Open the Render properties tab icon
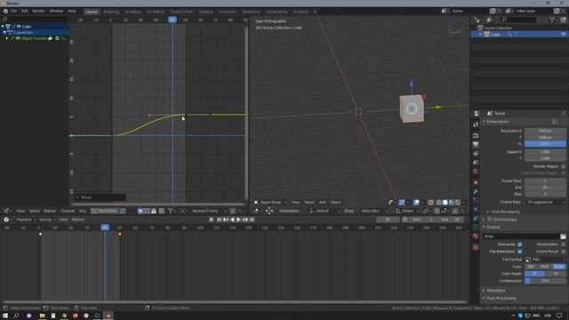This screenshot has height=320, width=569. point(476,135)
